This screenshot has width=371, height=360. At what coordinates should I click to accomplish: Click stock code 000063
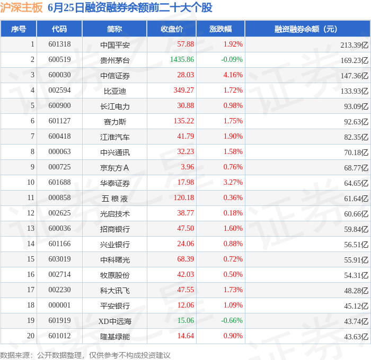tap(59, 152)
